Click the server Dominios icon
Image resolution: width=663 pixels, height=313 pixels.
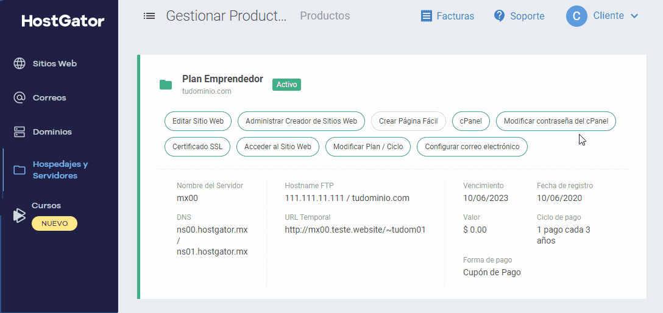(x=19, y=132)
